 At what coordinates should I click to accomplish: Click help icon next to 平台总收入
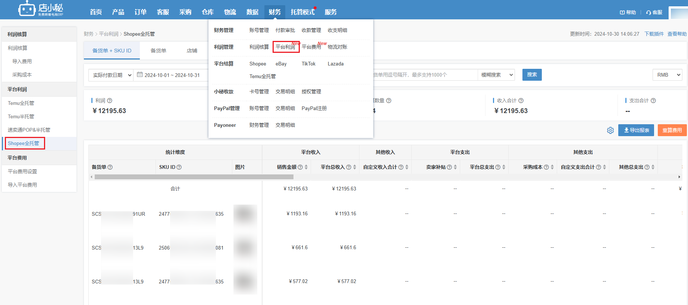[349, 167]
